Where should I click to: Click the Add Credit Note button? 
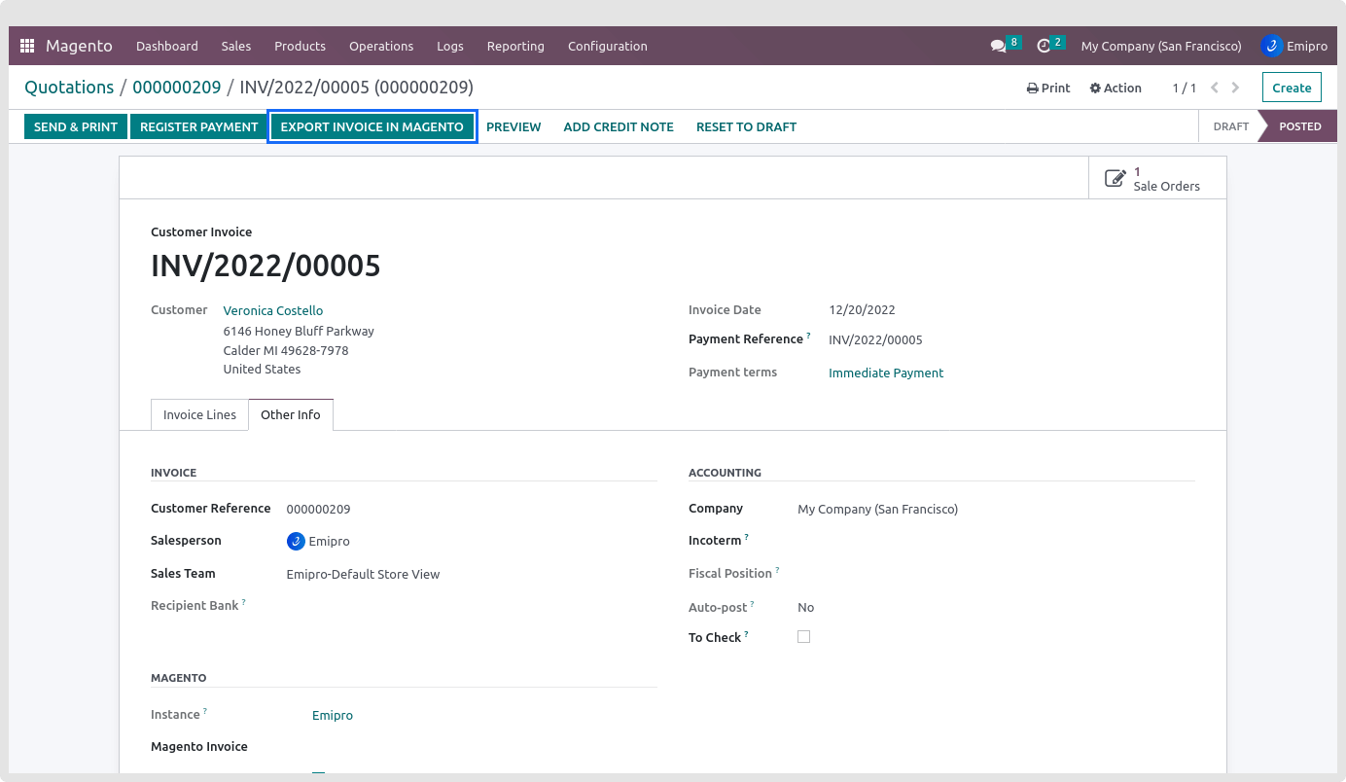click(x=619, y=126)
